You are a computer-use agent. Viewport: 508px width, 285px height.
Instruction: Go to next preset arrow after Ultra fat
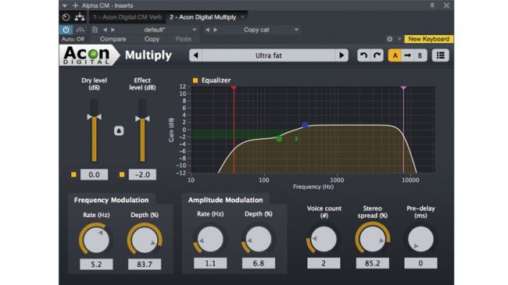pyautogui.click(x=342, y=55)
